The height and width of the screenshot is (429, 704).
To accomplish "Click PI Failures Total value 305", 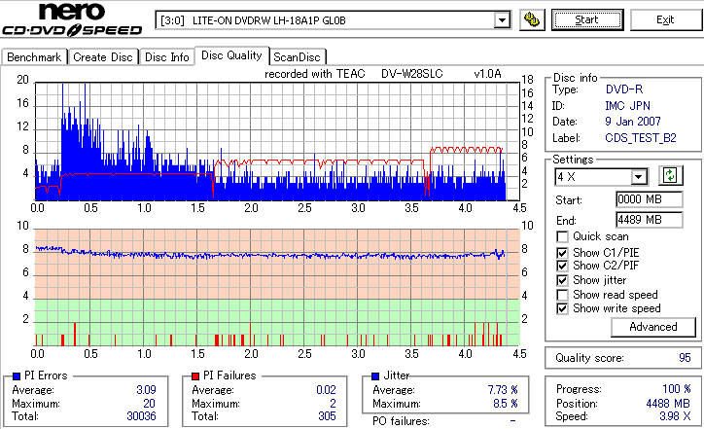I will coord(328,416).
